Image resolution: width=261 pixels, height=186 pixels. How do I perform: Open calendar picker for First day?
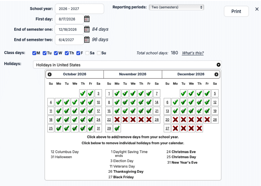pyautogui.click(x=87, y=19)
